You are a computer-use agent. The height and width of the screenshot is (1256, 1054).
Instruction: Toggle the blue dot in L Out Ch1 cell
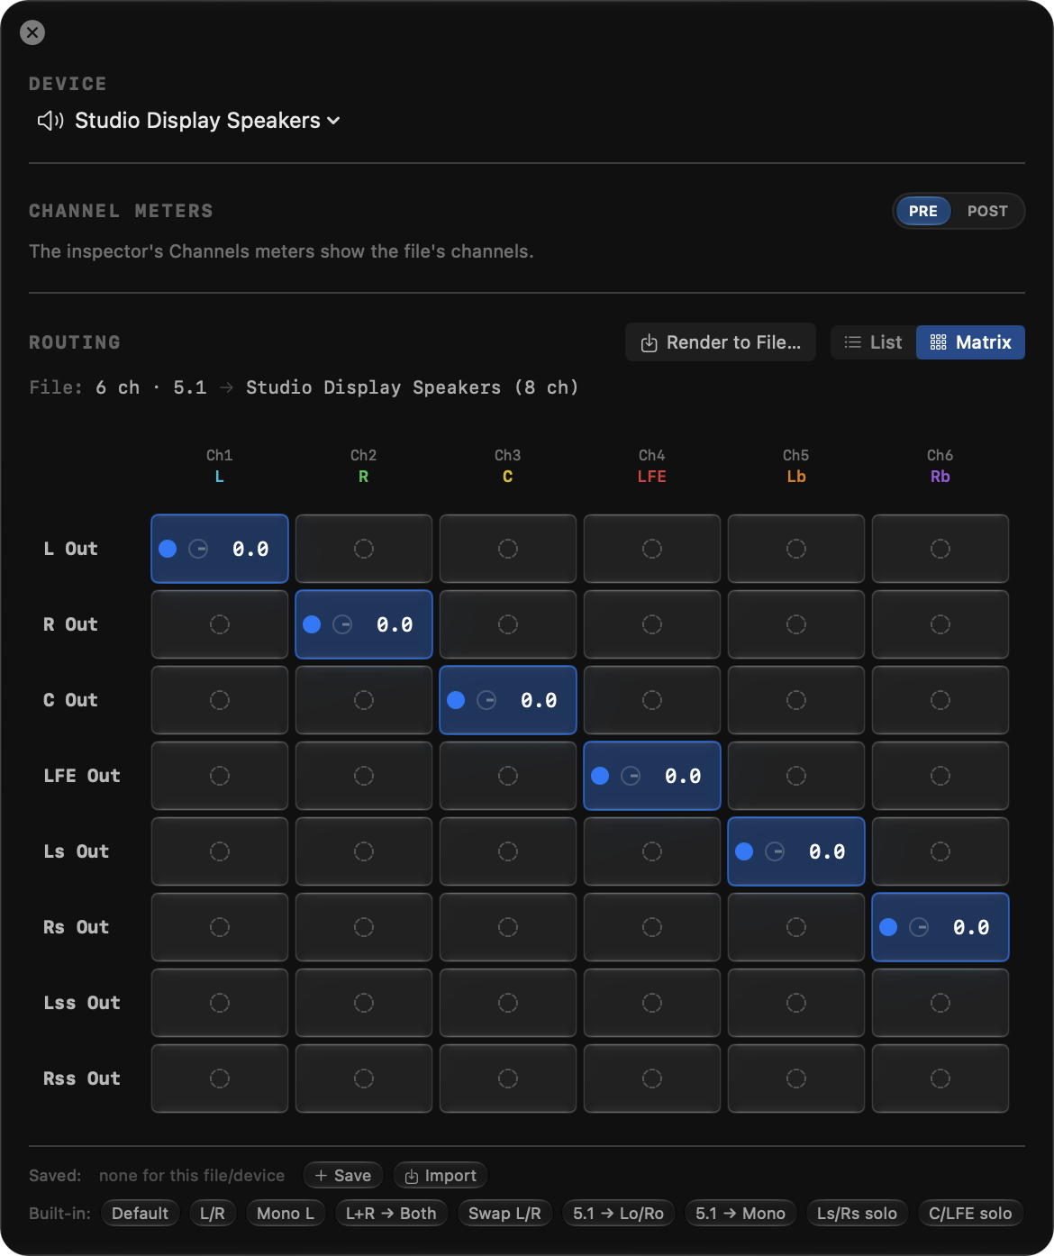168,549
